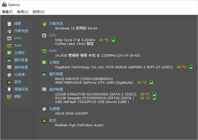Click Windows 10 家用版 64-bit text
Screen dimensions: 198x140
(x=76, y=28)
